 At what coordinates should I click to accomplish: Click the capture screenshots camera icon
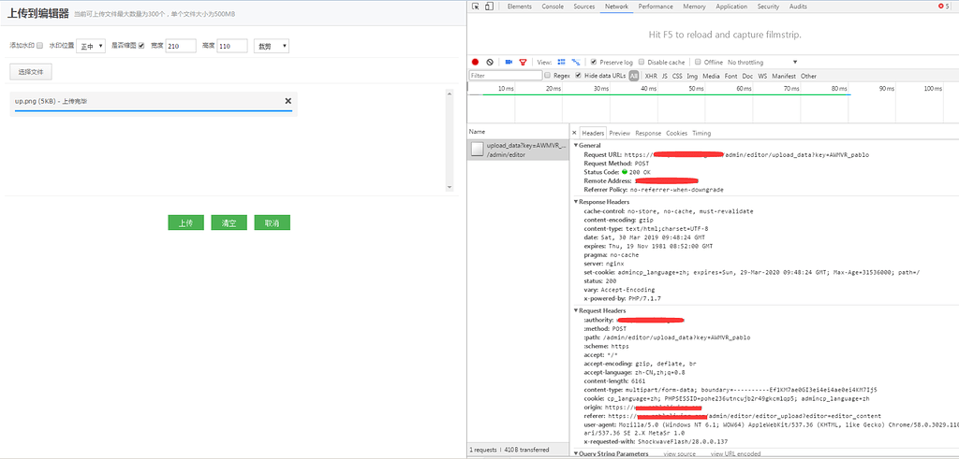pyautogui.click(x=509, y=62)
